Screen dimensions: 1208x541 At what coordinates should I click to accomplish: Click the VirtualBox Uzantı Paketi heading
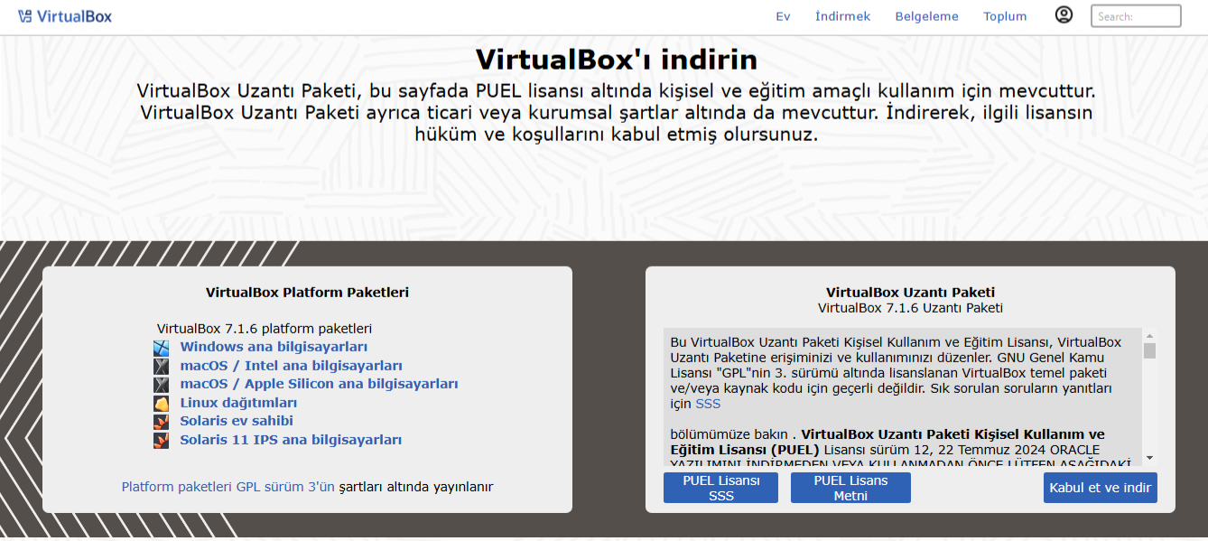point(910,293)
